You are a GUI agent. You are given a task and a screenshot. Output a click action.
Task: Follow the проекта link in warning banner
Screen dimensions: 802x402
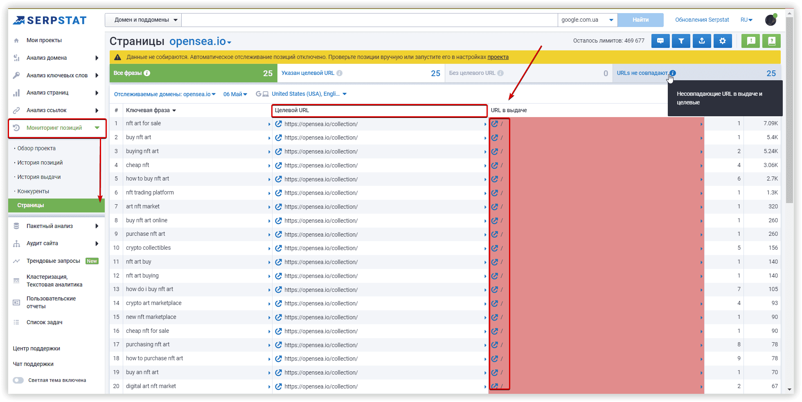tap(498, 57)
